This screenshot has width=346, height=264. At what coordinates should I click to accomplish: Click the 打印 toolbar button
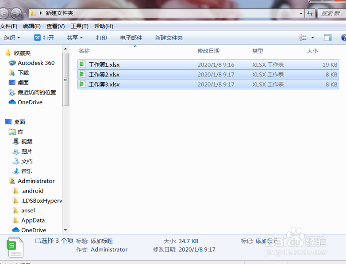(x=101, y=38)
